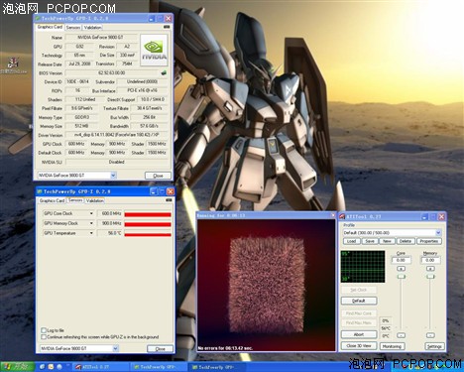464x372 pixels.
Task: Click the Core clock decrease stepper
Action: [x=401, y=335]
